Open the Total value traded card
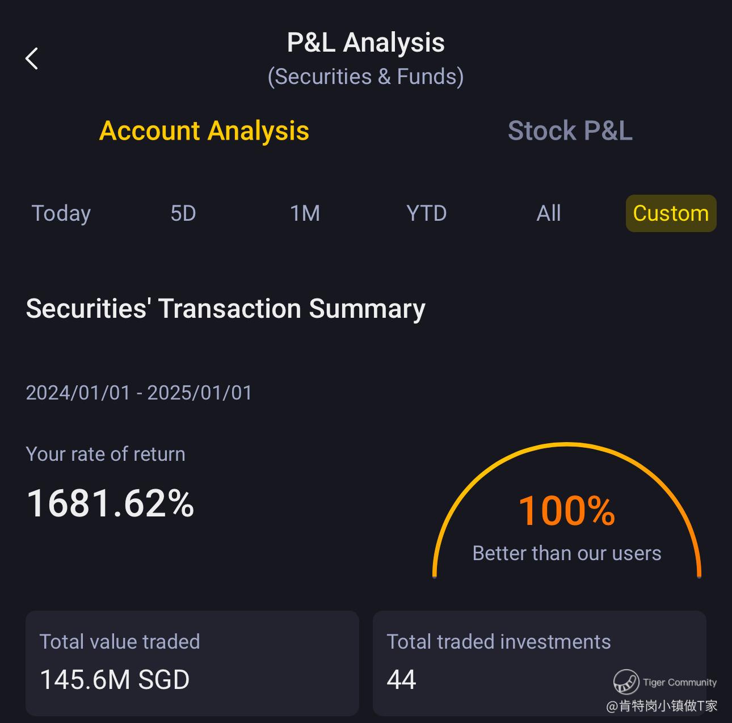732x723 pixels. click(192, 663)
